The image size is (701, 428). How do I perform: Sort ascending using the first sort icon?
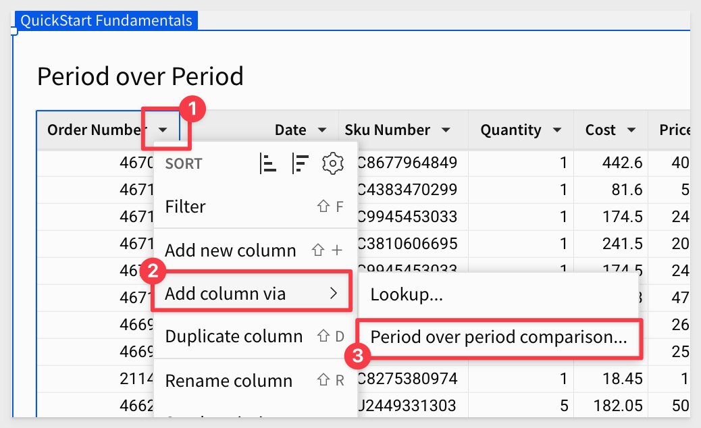[x=268, y=163]
